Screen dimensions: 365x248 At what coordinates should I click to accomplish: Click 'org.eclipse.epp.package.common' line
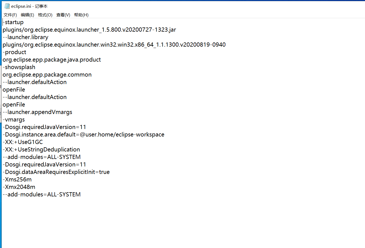tap(47, 75)
